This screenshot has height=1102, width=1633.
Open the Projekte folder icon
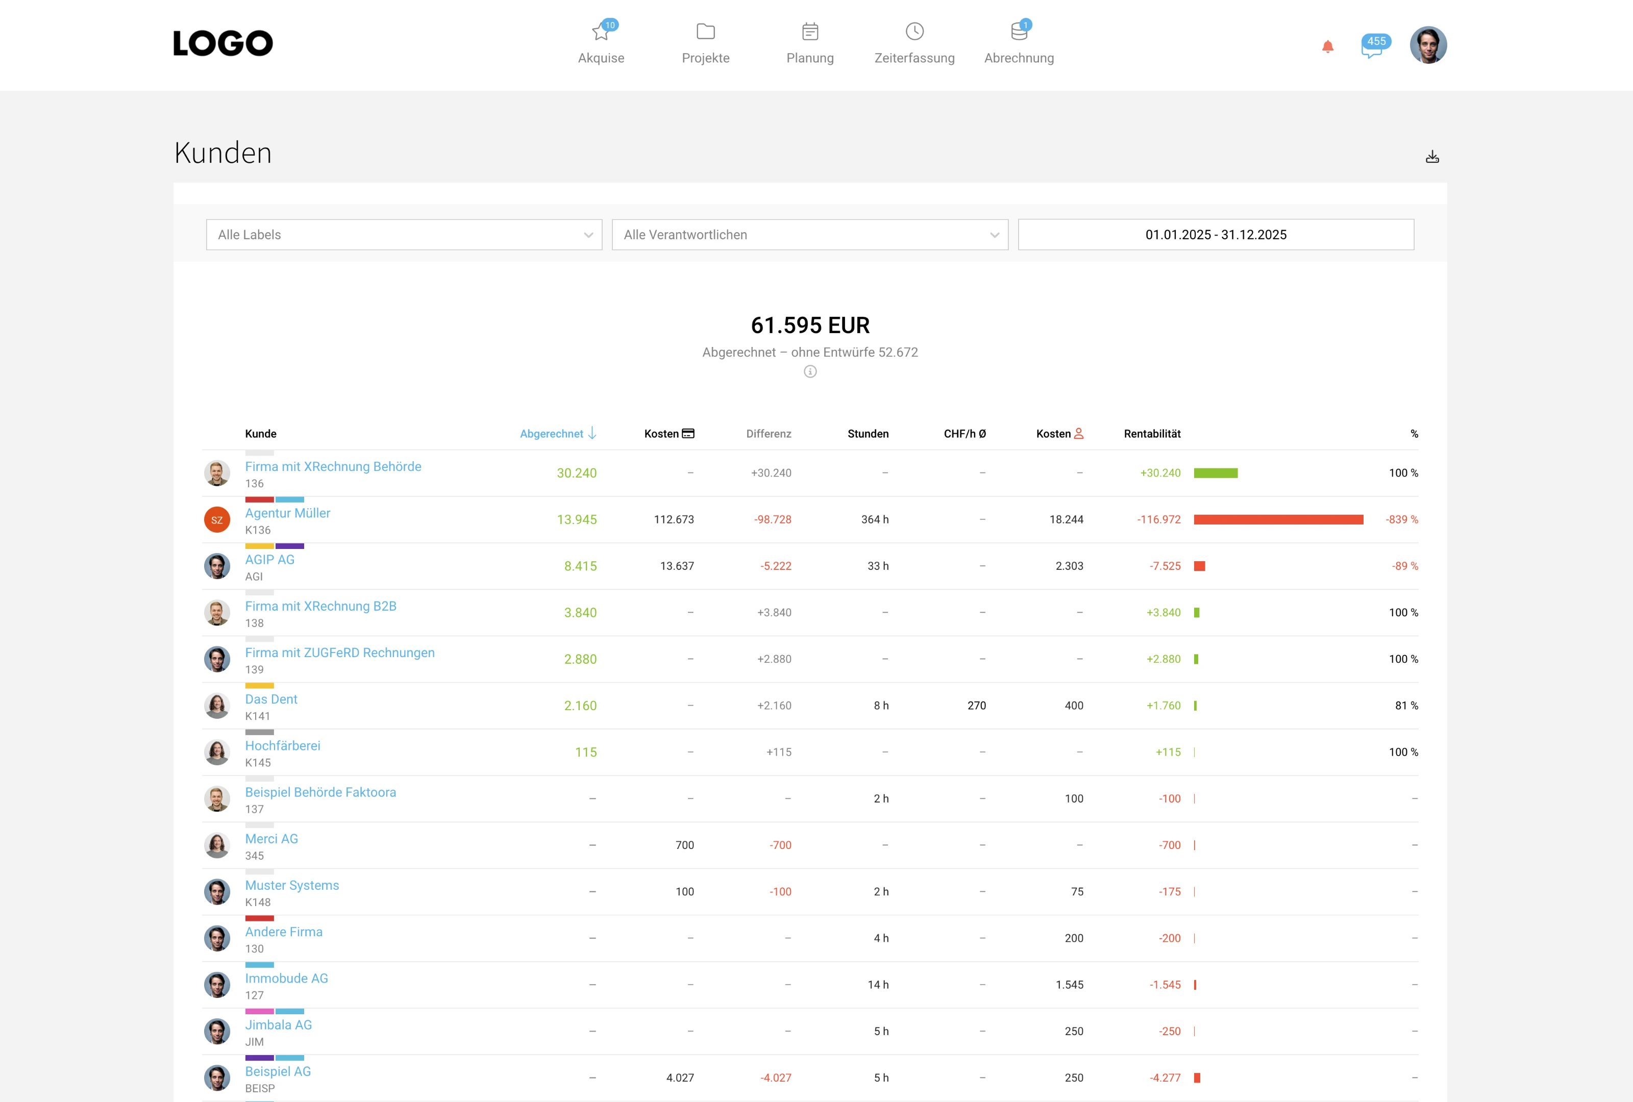click(705, 32)
